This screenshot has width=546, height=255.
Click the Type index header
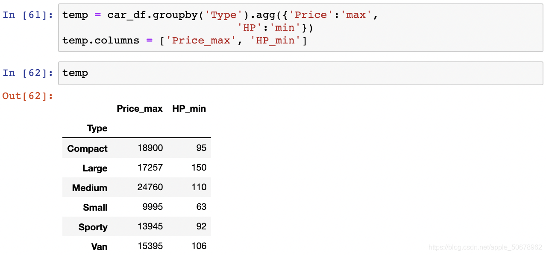pos(97,128)
